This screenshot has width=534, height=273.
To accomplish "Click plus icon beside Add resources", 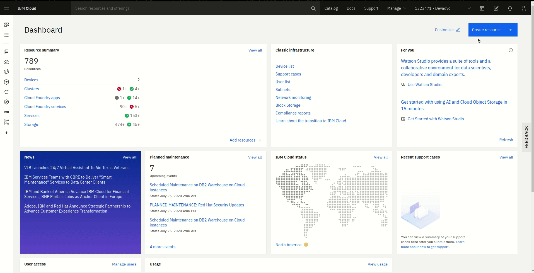I will pyautogui.click(x=260, y=140).
